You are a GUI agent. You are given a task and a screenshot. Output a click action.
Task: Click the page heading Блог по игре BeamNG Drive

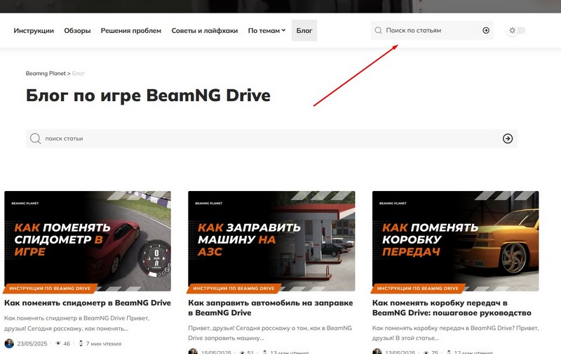tap(148, 96)
